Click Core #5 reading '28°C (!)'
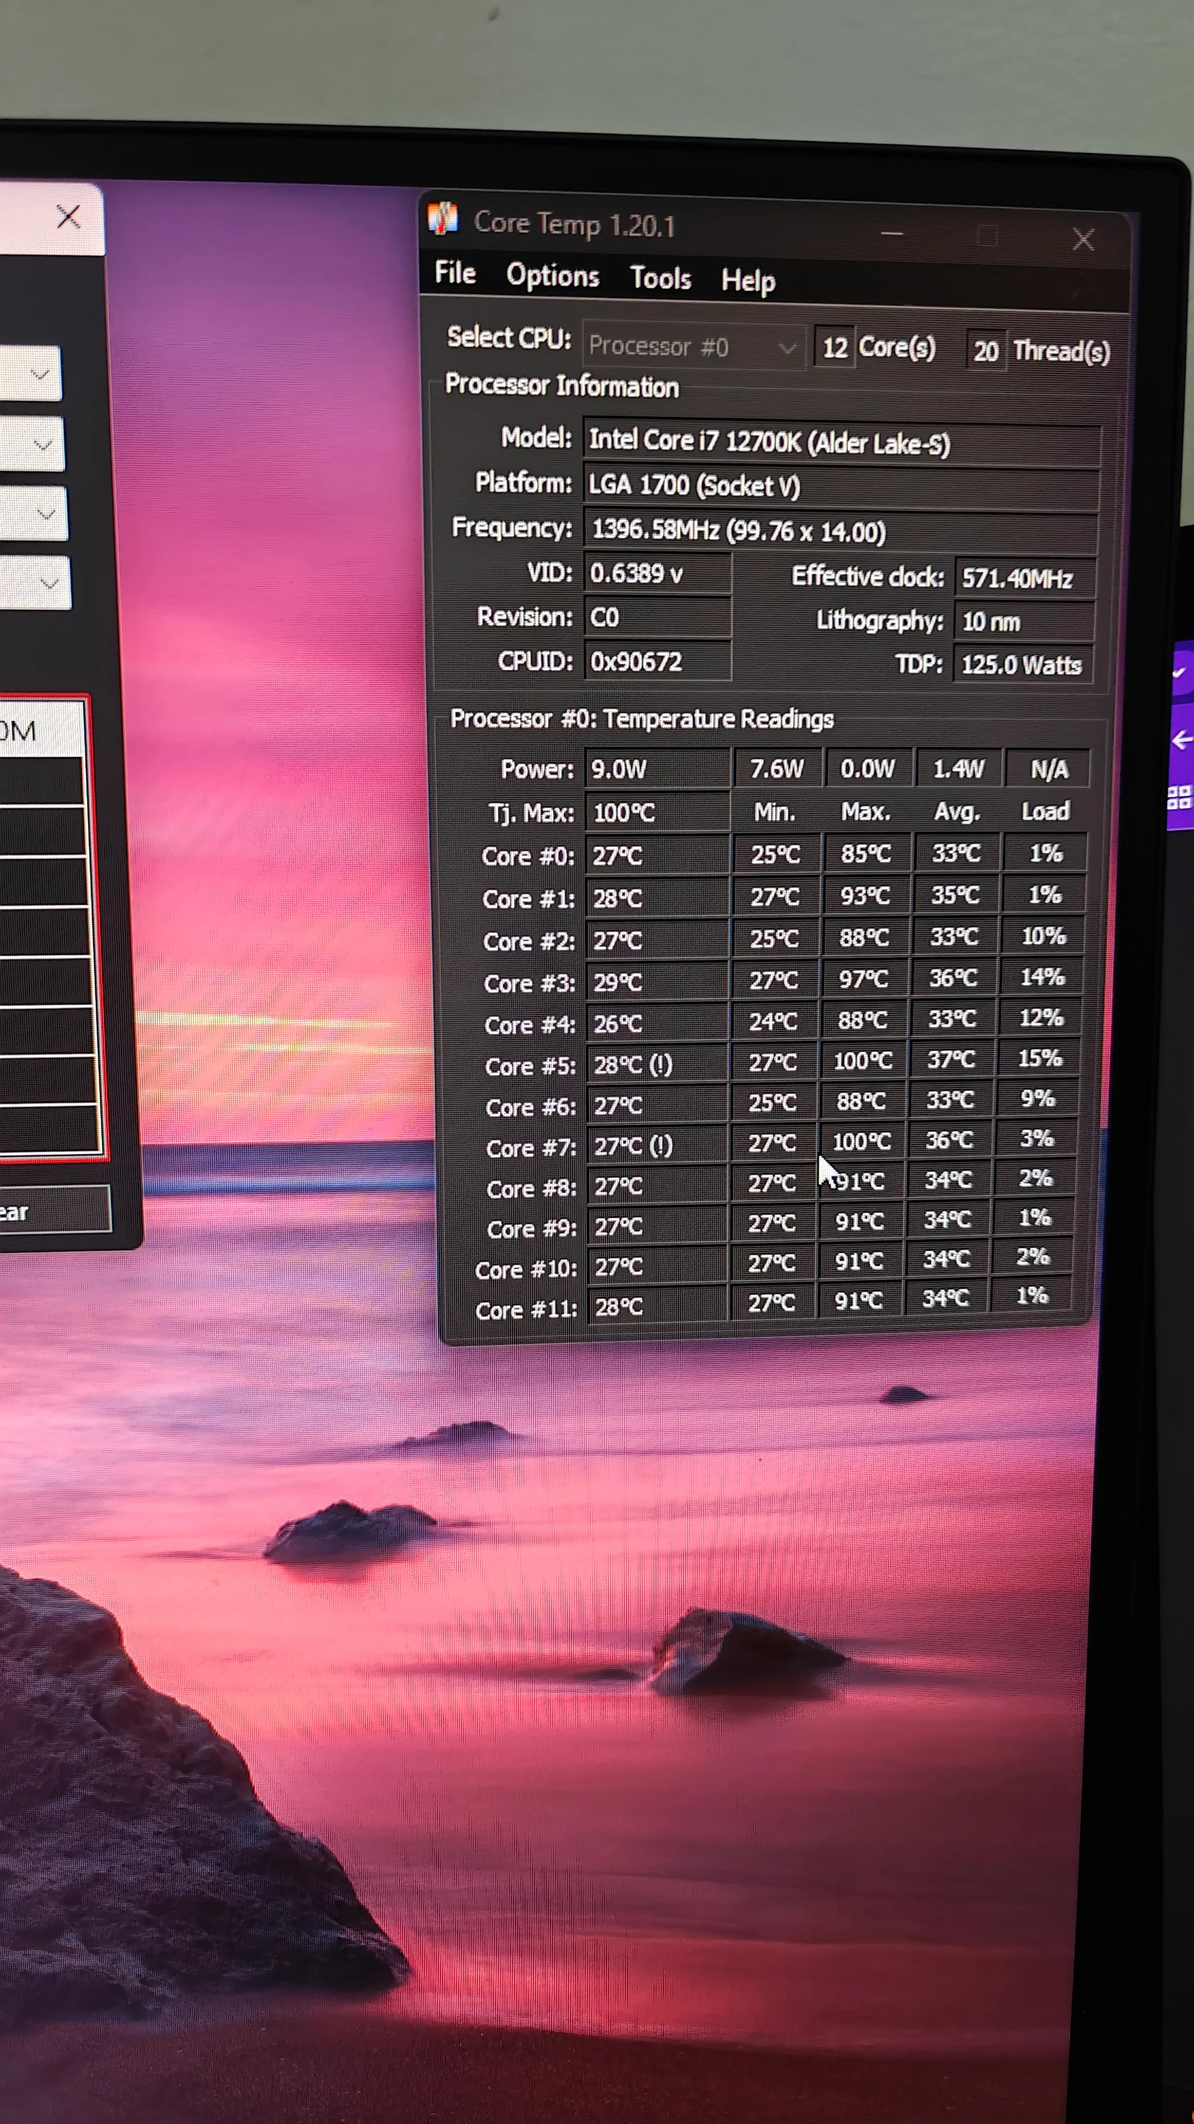The height and width of the screenshot is (2124, 1194). click(x=657, y=1065)
